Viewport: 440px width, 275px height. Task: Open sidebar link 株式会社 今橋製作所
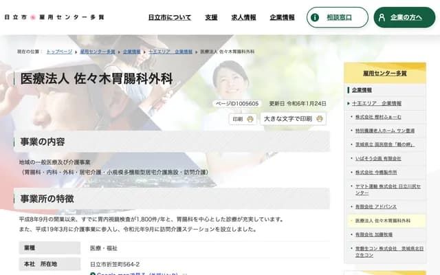point(376,173)
